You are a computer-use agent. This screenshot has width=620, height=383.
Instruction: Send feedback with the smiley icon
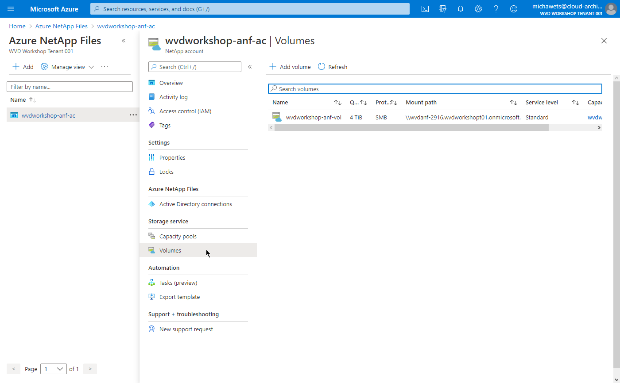(x=514, y=9)
